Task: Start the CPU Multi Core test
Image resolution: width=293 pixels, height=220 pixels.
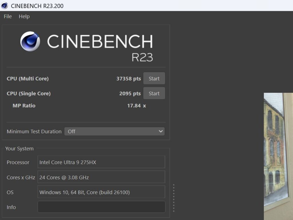Action: tap(154, 78)
